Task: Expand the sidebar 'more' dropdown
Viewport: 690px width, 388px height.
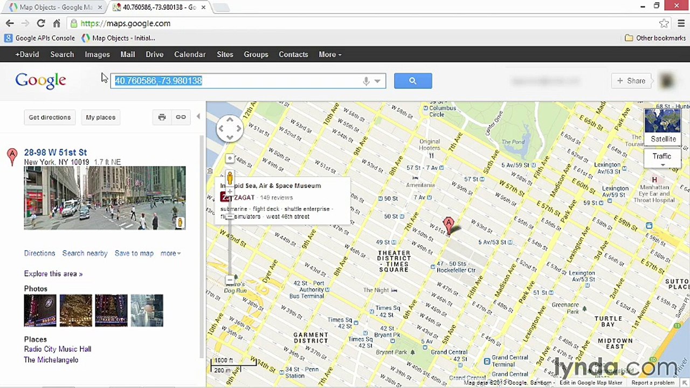Action: [170, 253]
